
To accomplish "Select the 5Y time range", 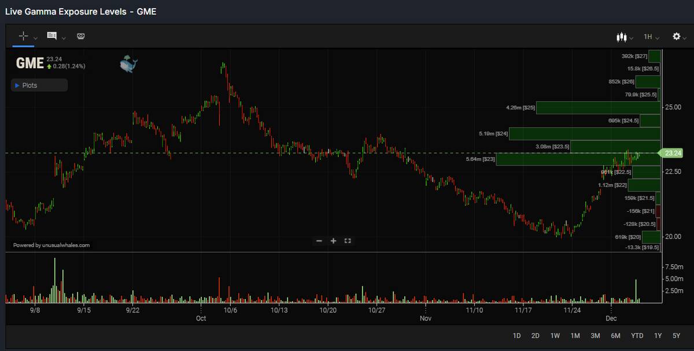I will point(676,335).
